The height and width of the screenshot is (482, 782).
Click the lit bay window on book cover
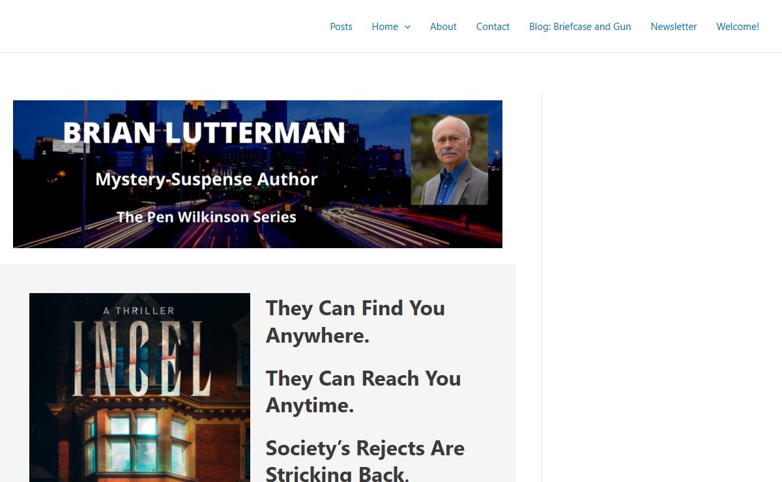138,443
